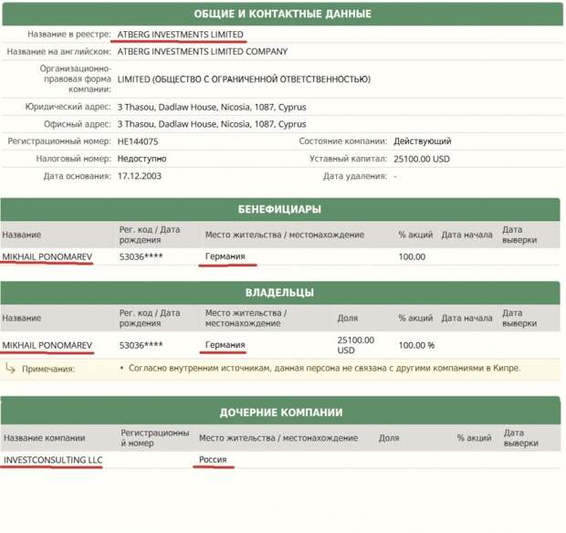
Task: Select founding date 17.12.2003
Action: (140, 176)
